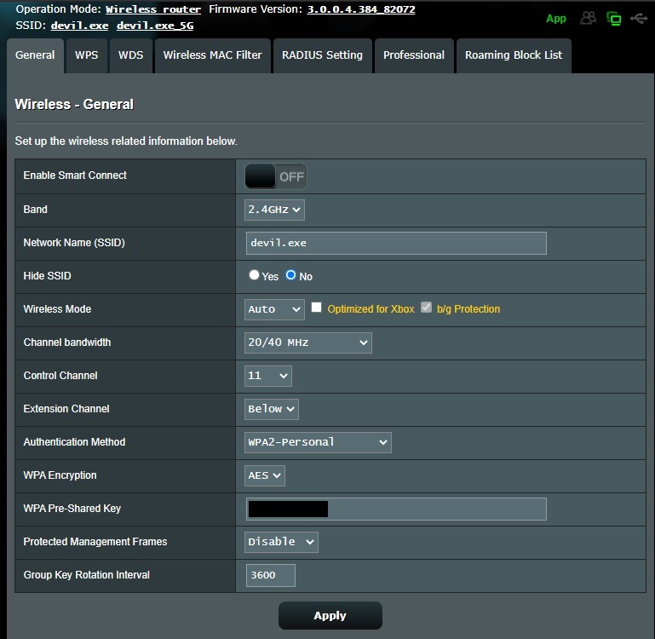
Task: Expand the Channel bandwidth 20/40 MHz dropdown
Action: [307, 343]
